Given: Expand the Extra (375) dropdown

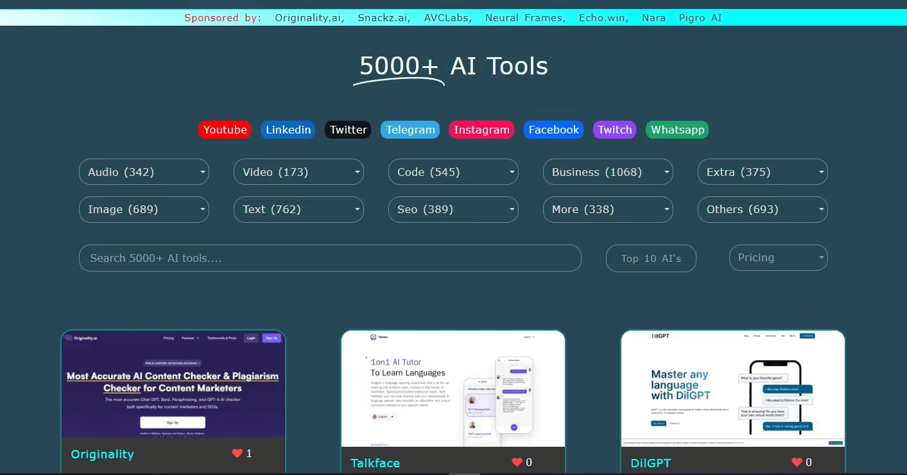Looking at the screenshot, I should click(x=762, y=171).
